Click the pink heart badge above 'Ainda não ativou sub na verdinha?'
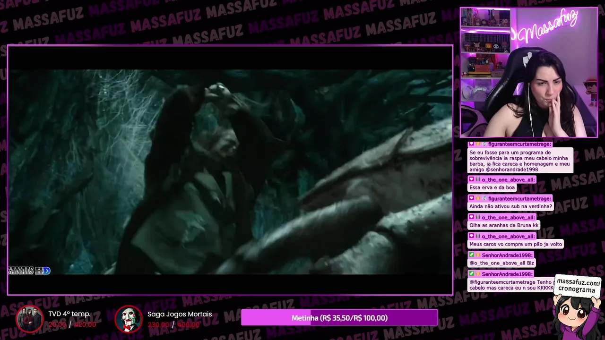Screen dimensions: 605x340 (x=471, y=199)
